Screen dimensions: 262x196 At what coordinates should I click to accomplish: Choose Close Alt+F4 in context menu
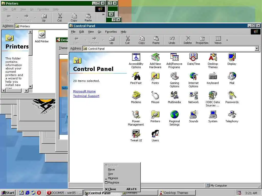pos(122,189)
